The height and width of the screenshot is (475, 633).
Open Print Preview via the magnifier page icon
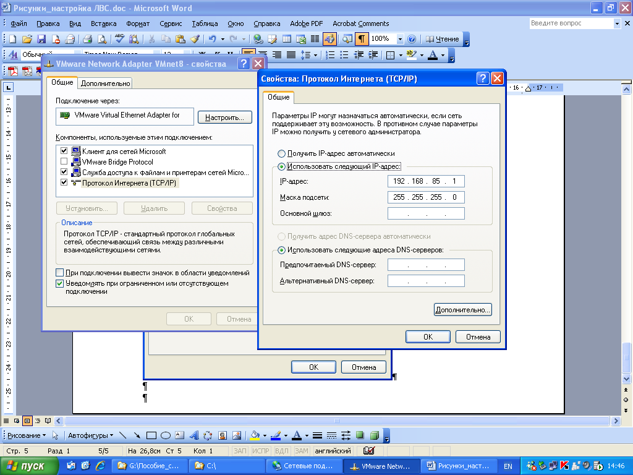click(102, 39)
